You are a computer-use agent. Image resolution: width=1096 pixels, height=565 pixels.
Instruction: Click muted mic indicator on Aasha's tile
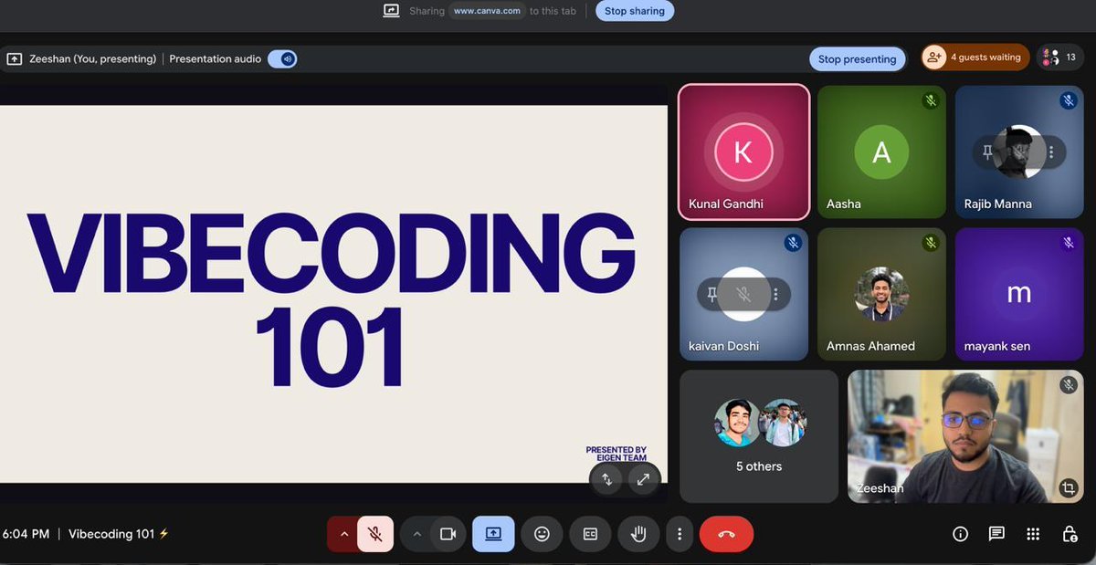point(931,101)
